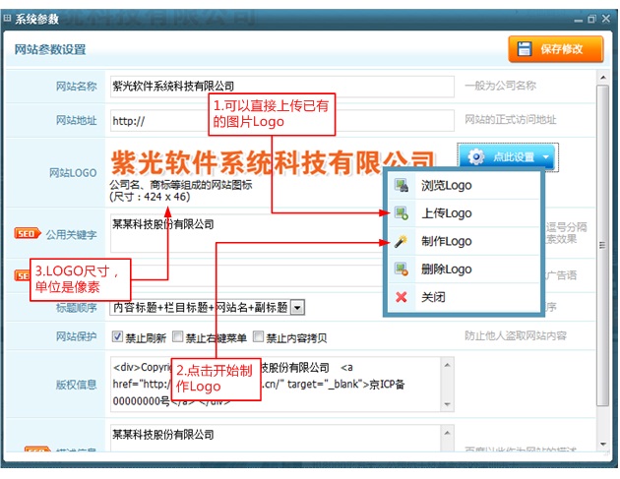Screen dimensions: 620x479
Task: Click the 浏览Logo picture icon
Action: pyautogui.click(x=401, y=186)
